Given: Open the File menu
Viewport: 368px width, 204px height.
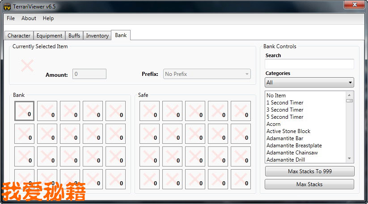Looking at the screenshot, I should 11,18.
